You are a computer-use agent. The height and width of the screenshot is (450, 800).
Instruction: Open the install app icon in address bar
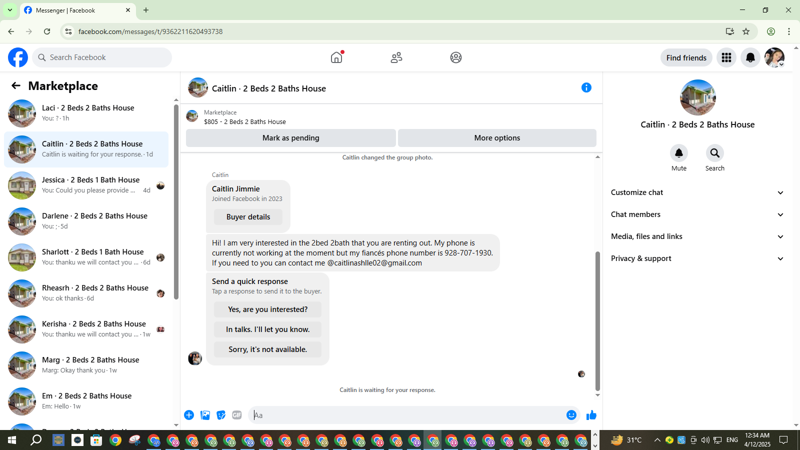pyautogui.click(x=730, y=31)
